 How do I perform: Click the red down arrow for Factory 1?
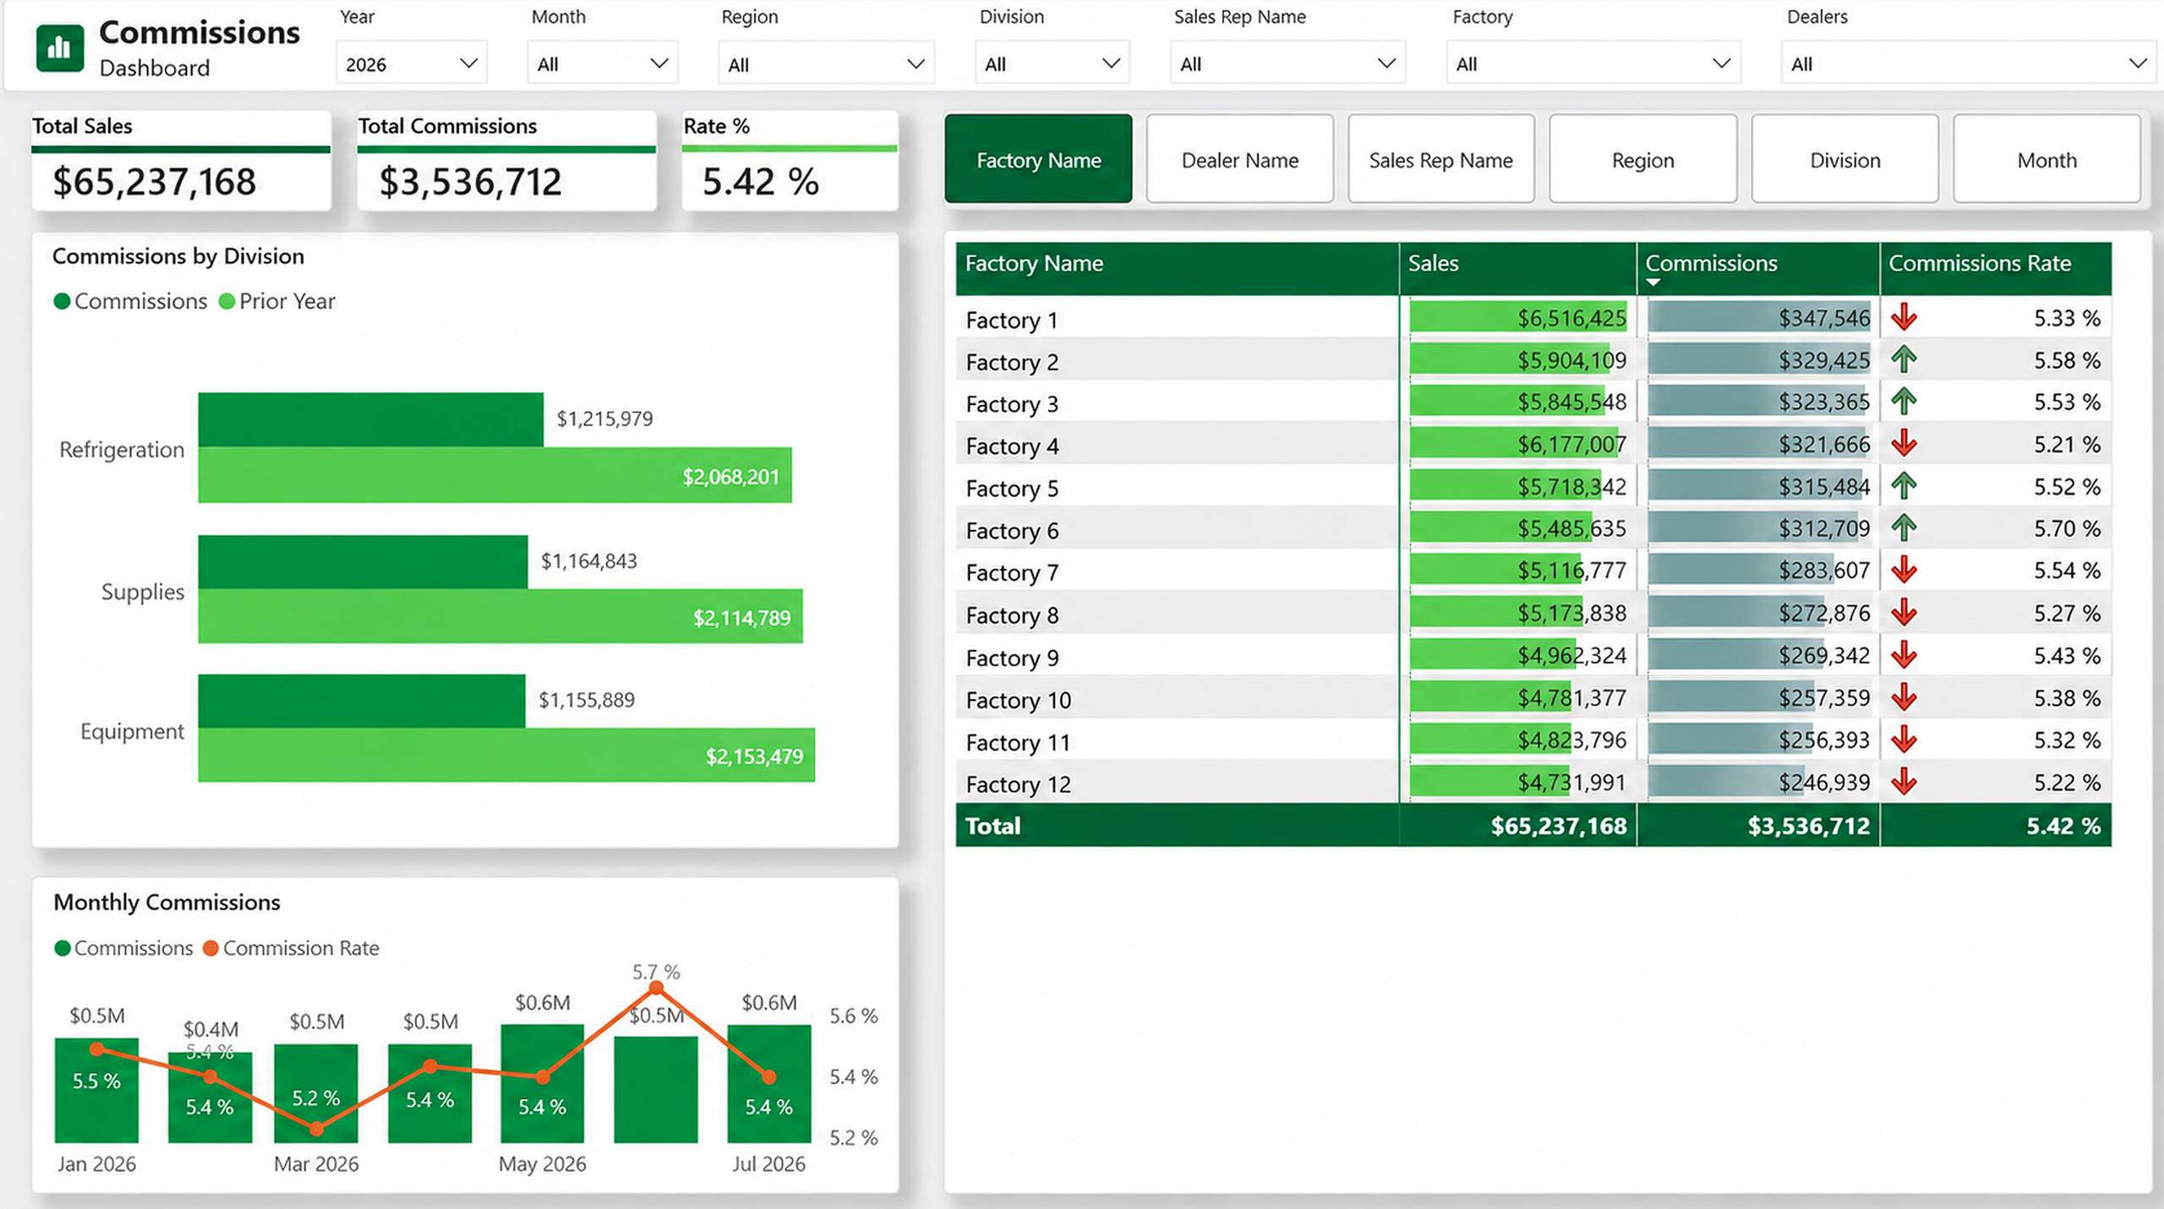[x=1904, y=318]
